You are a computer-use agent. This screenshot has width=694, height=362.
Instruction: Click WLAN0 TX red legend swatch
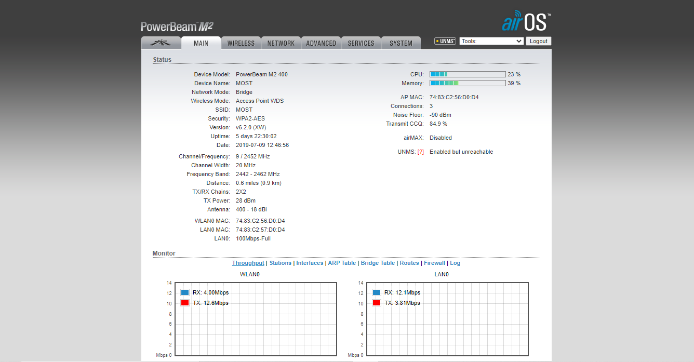pyautogui.click(x=185, y=303)
